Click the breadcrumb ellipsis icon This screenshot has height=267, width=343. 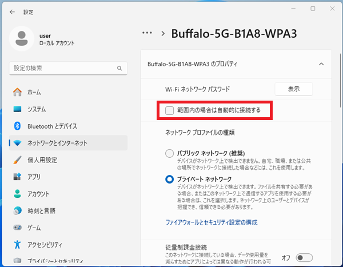click(147, 33)
